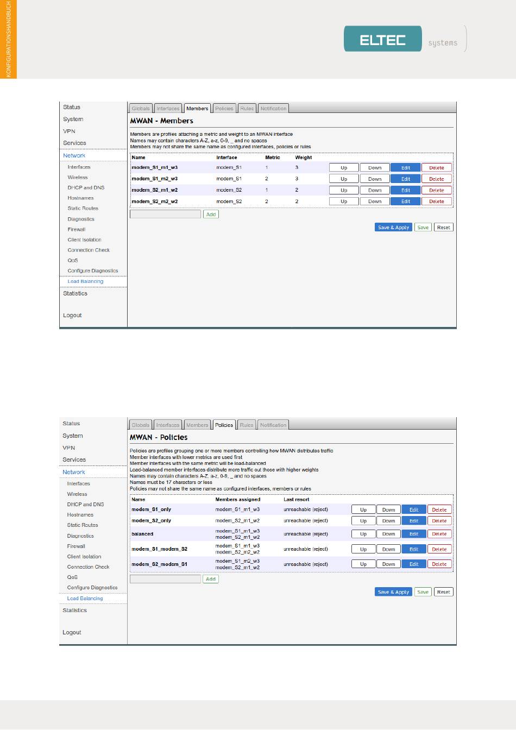Move modem_S2_m1_w2 member up
516x730 pixels.
[344, 190]
